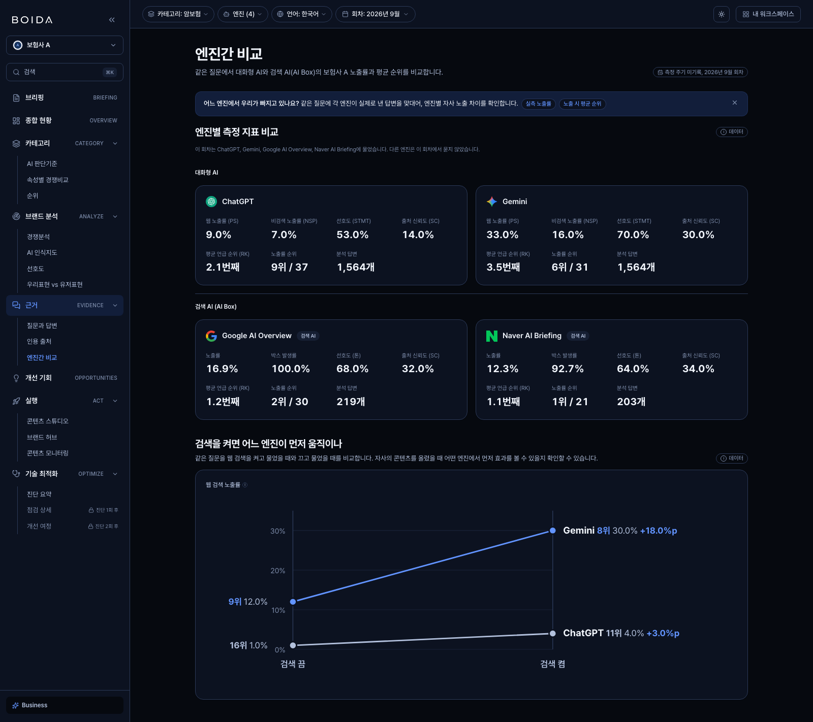The width and height of the screenshot is (813, 722).
Task: Open the 보험사 A company selector
Action: [x=65, y=45]
